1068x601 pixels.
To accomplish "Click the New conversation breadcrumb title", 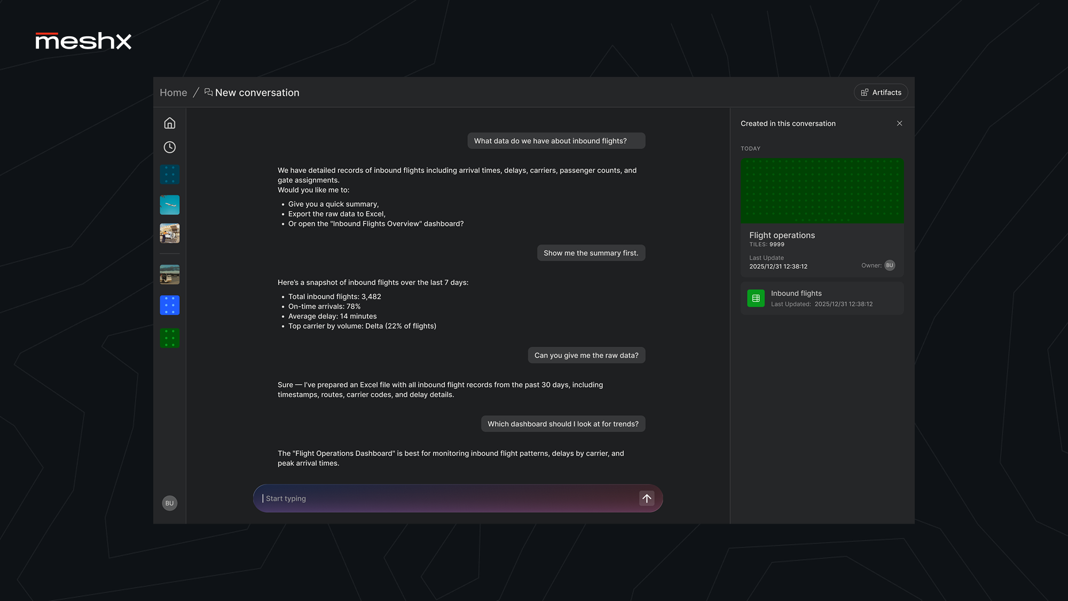I will point(257,92).
